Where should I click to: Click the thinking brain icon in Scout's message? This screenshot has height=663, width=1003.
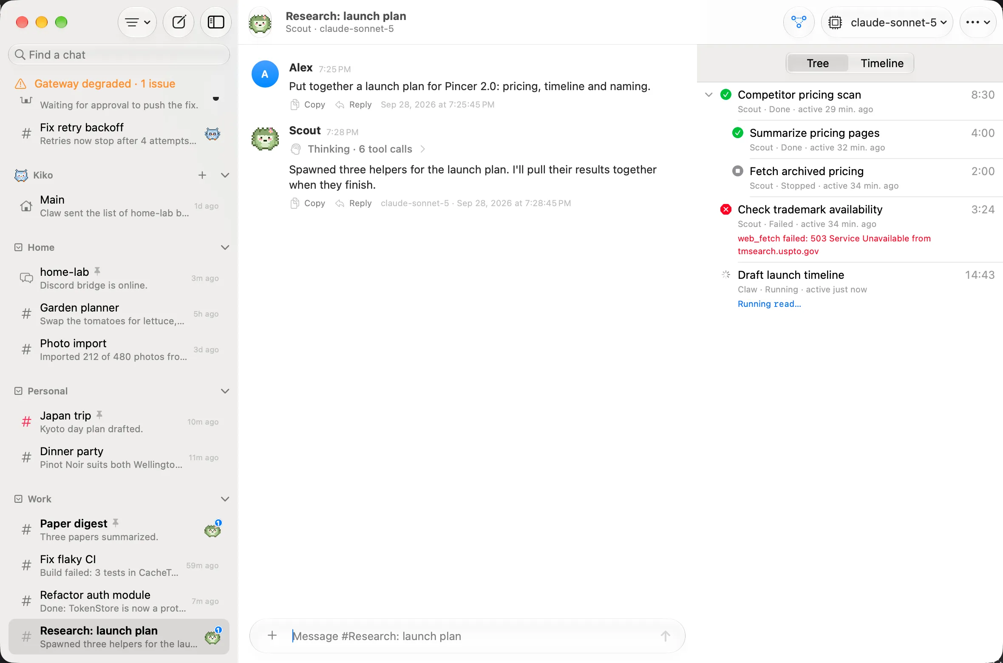[296, 149]
